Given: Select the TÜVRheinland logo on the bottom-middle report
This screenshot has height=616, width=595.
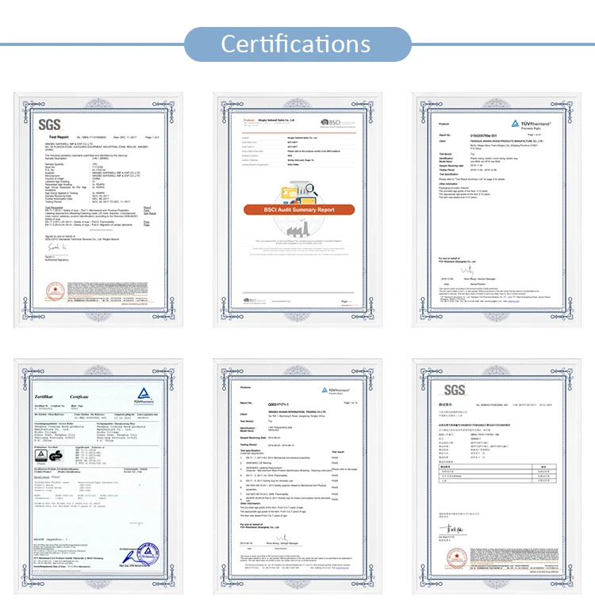Looking at the screenshot, I should pyautogui.click(x=340, y=390).
